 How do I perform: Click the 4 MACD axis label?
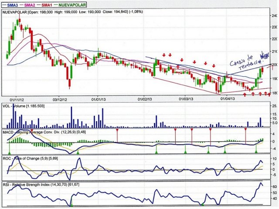[x=273, y=134]
